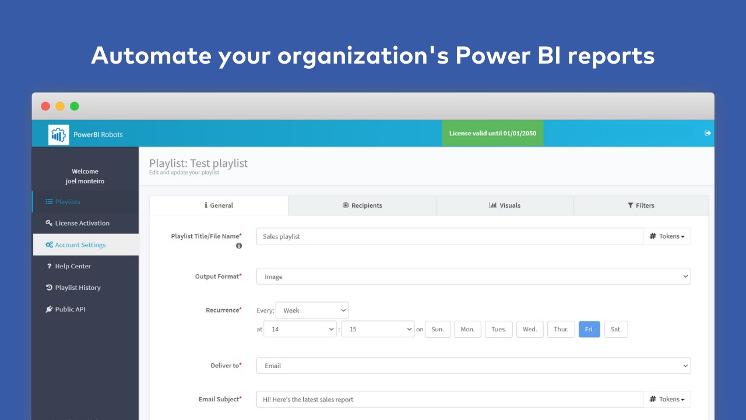Switch to the Visuals tab
The image size is (746, 420).
505,205
